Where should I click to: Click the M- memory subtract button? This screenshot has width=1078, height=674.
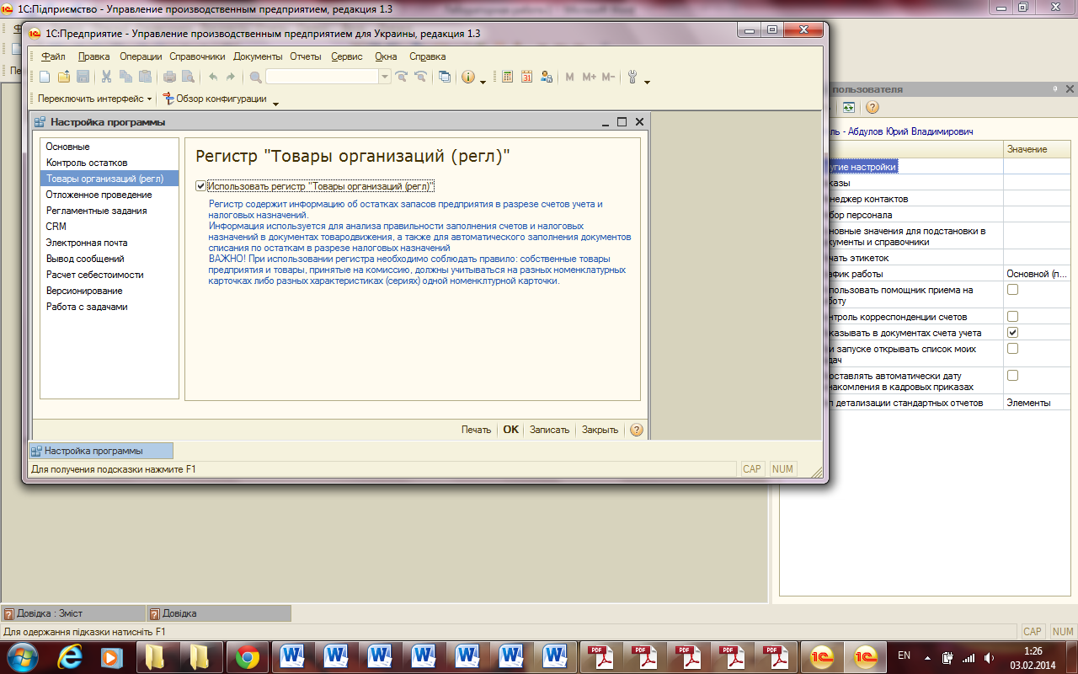click(x=608, y=77)
